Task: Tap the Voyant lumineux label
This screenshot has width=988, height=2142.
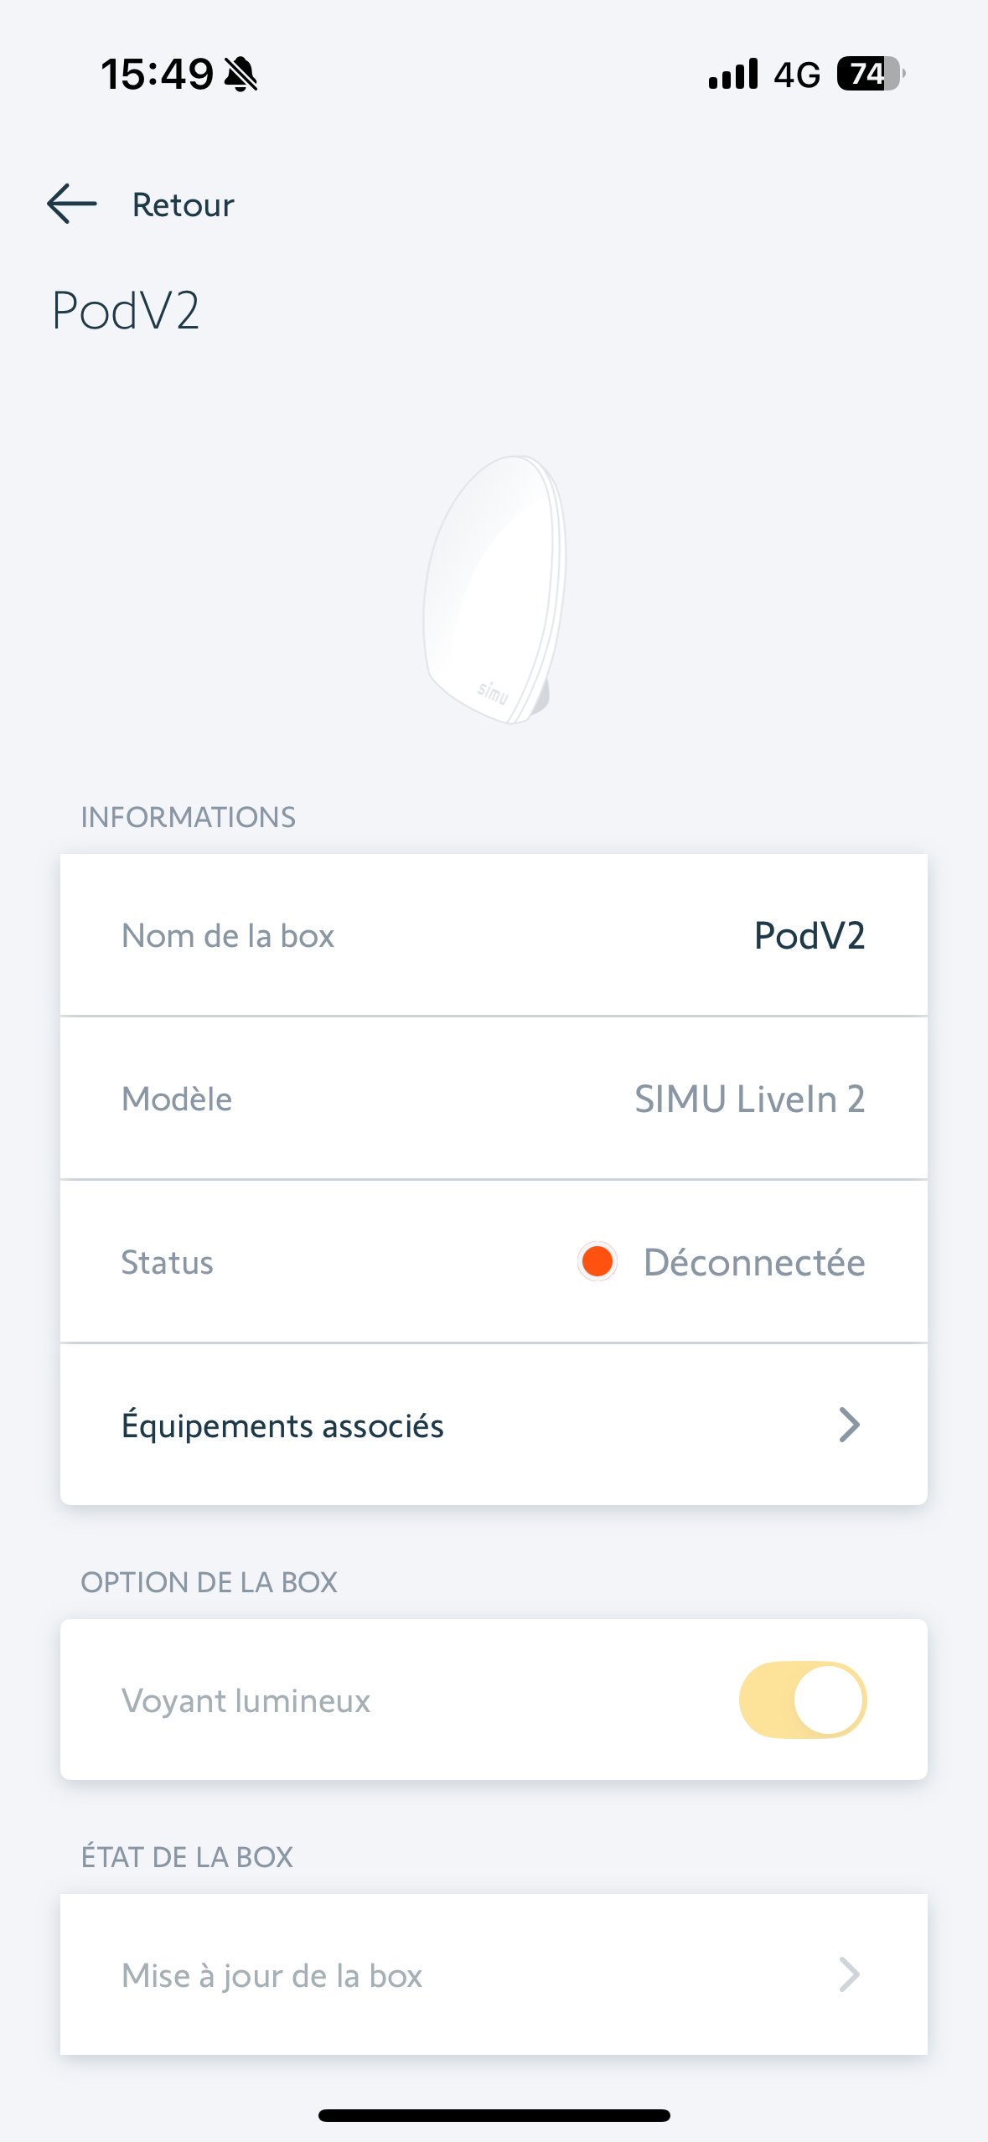Action: [x=246, y=1700]
